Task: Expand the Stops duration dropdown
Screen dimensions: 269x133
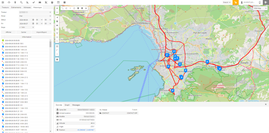Action: [x=27, y=27]
